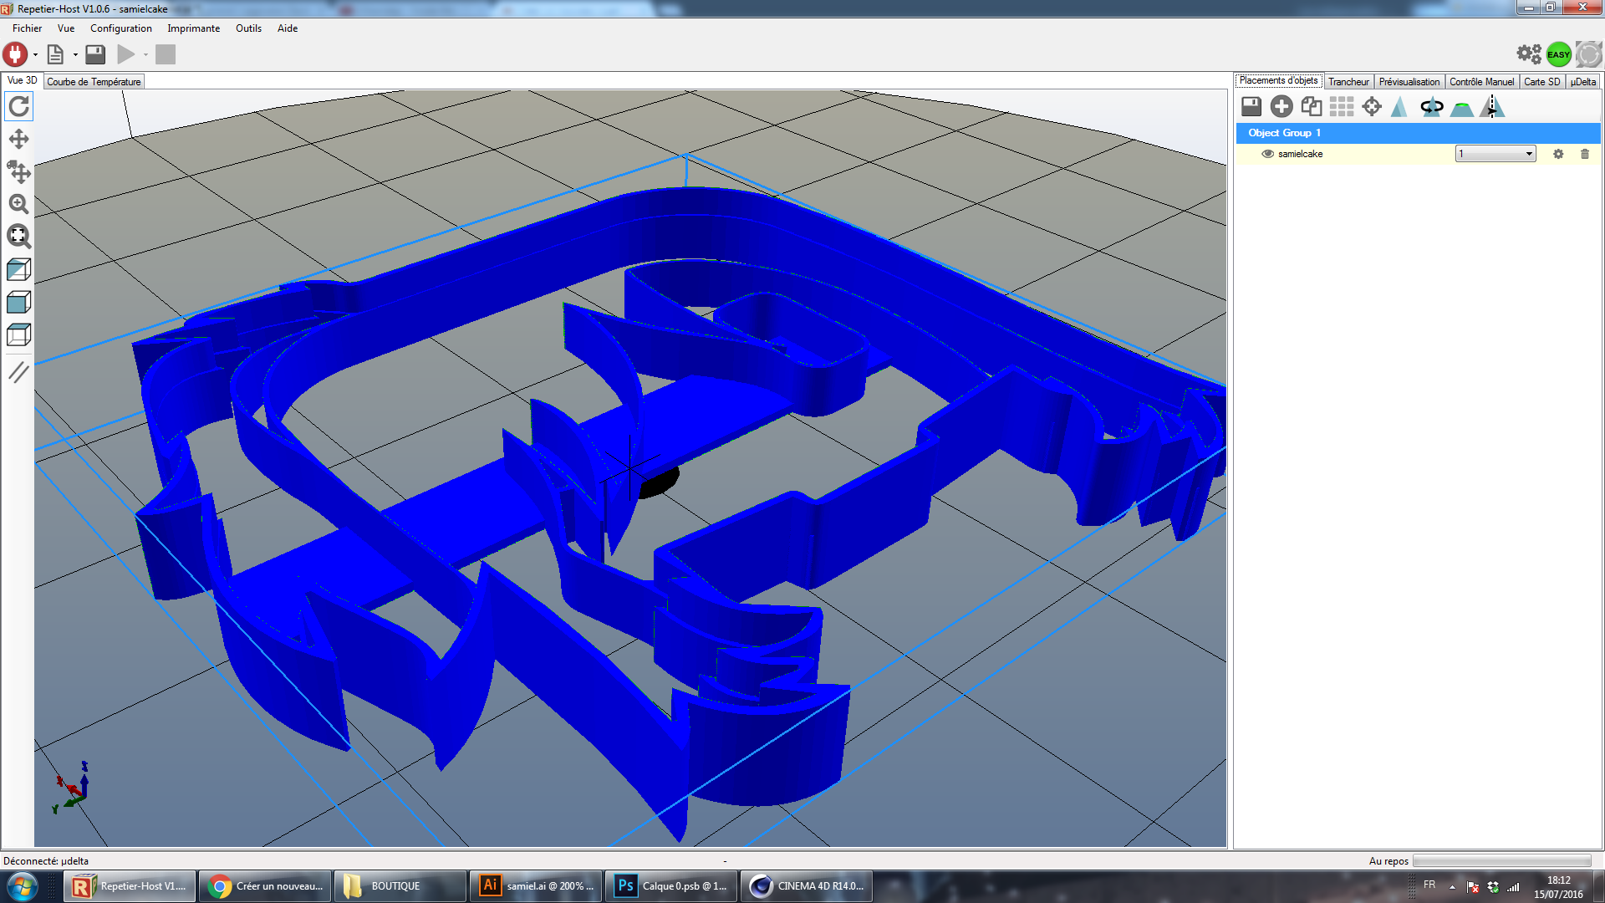1605x903 pixels.
Task: Click the red connect printer plug icon
Action: tap(15, 54)
